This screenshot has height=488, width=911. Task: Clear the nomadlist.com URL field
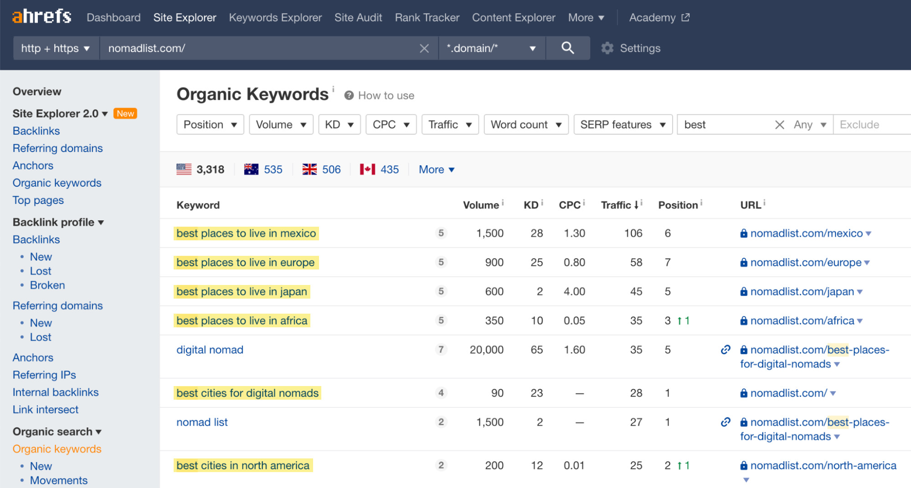424,48
